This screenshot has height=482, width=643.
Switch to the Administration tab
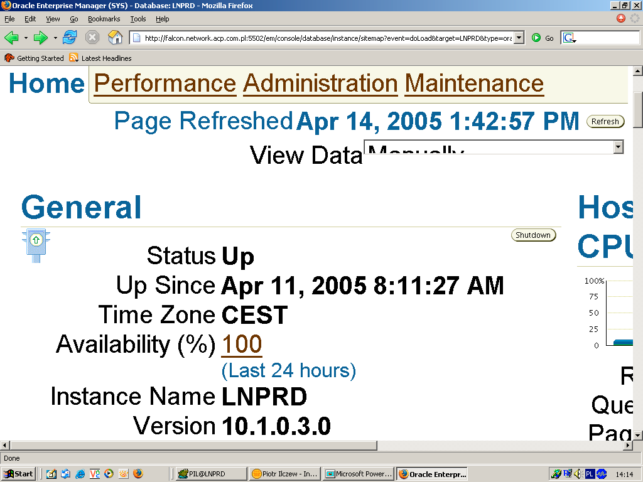[320, 83]
